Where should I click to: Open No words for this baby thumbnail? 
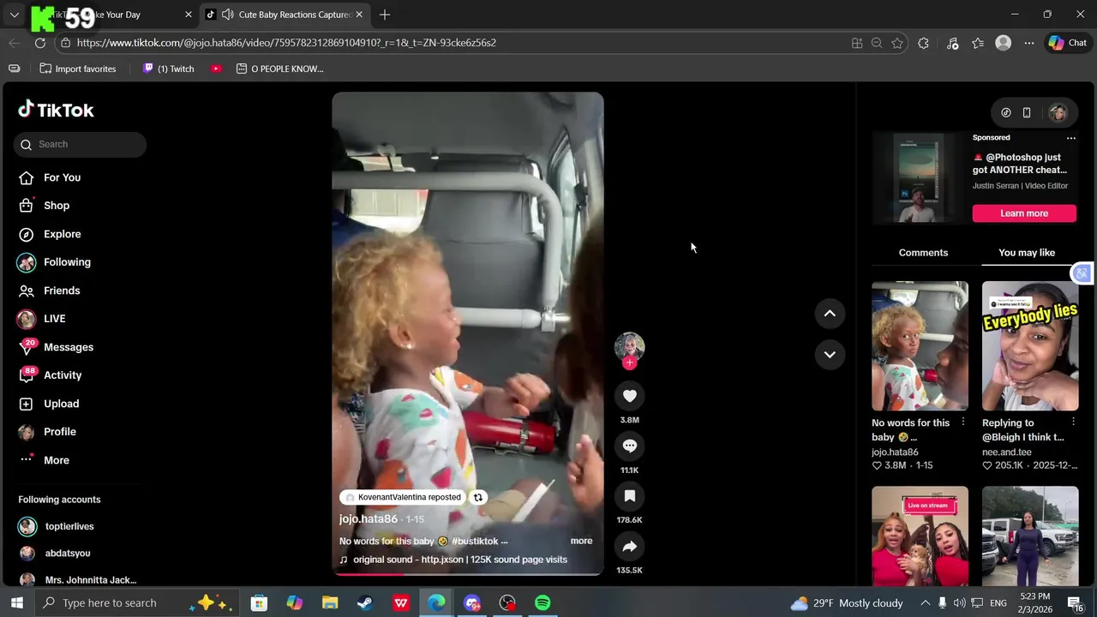920,346
